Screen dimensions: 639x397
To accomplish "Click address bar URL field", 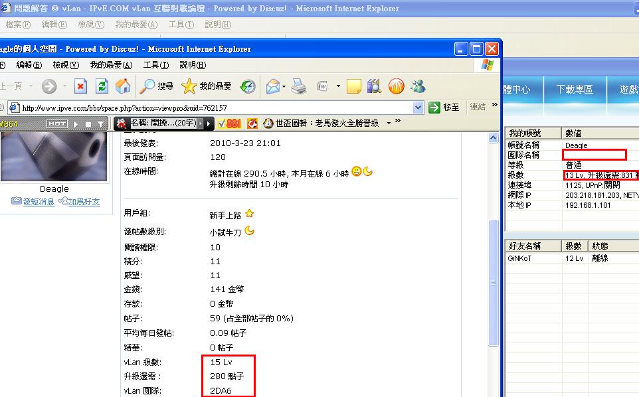I will [216, 108].
